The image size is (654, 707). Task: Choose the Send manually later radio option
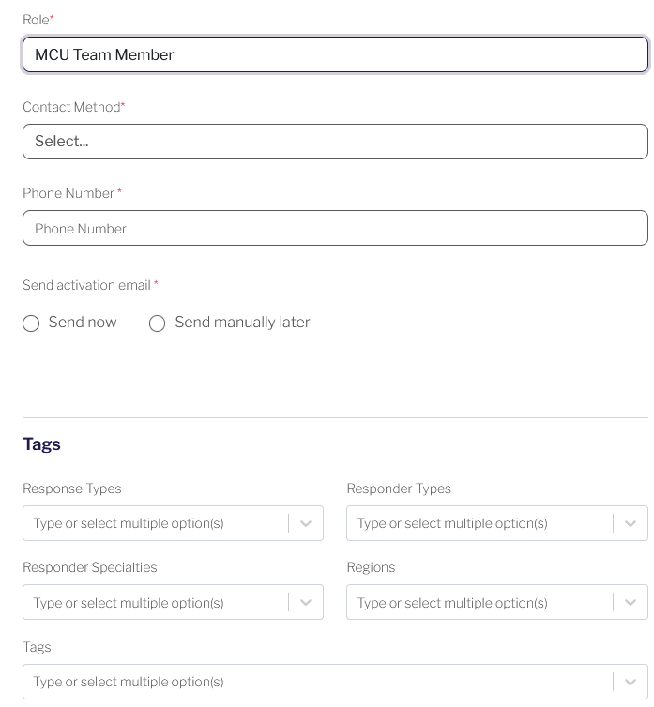pyautogui.click(x=157, y=323)
